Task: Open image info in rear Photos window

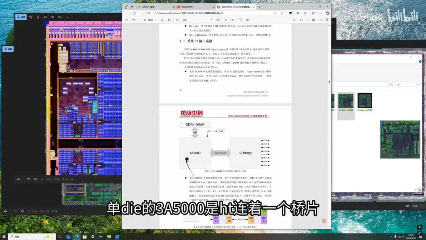Action: click(x=23, y=211)
